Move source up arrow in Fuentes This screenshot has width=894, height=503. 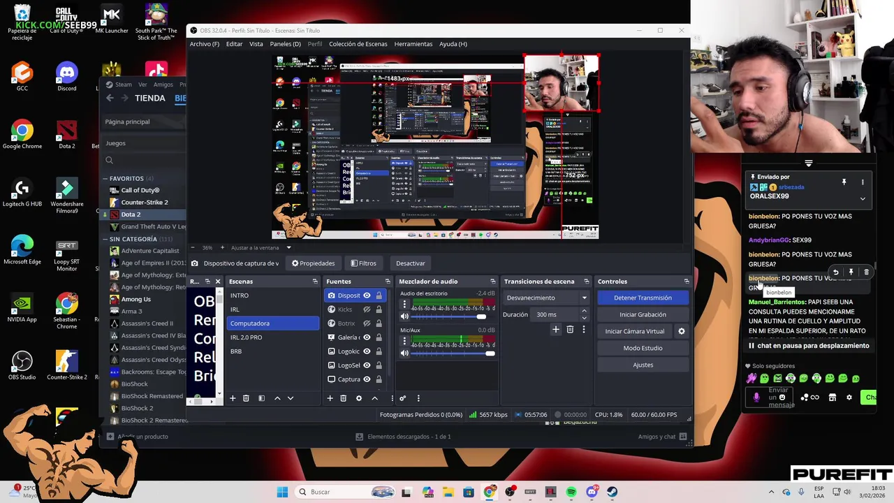374,398
